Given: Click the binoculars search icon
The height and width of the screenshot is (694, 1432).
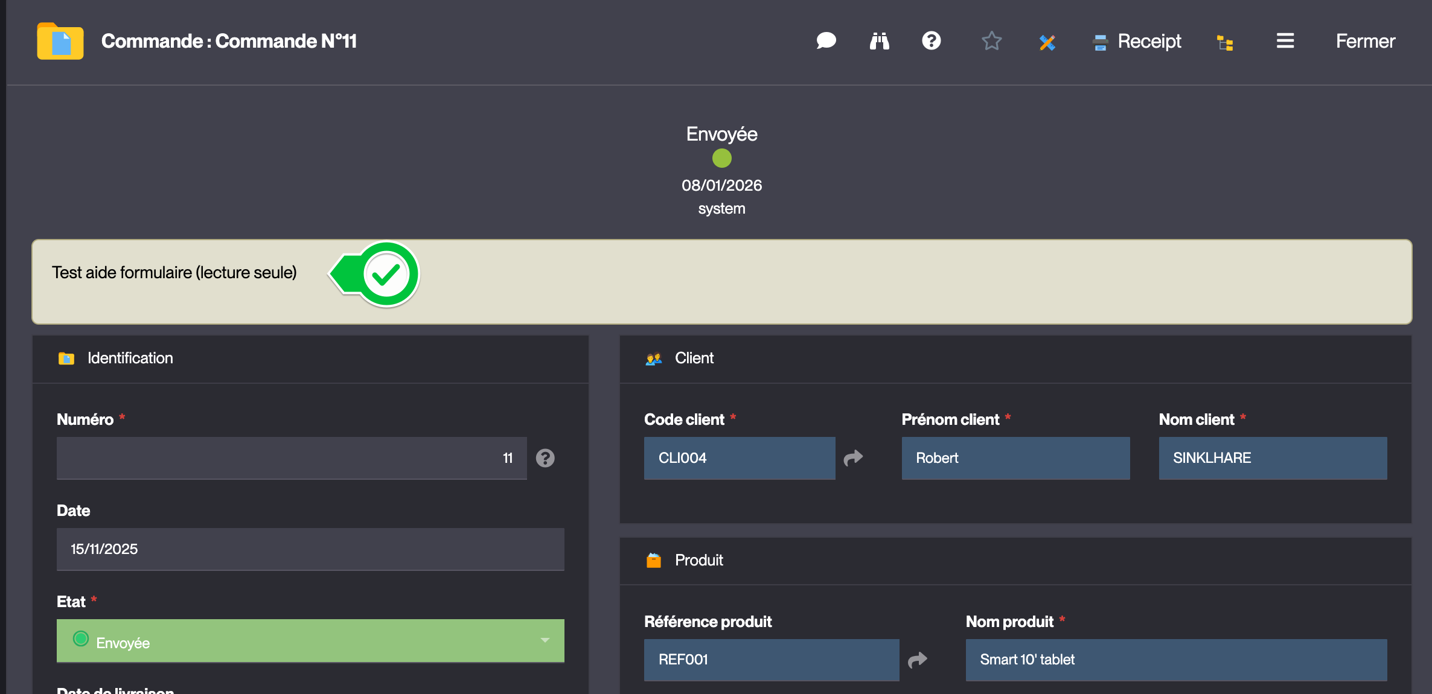Looking at the screenshot, I should (879, 41).
